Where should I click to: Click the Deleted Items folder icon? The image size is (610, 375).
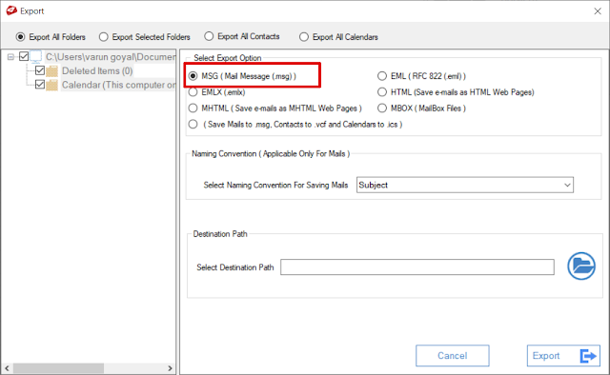(51, 71)
